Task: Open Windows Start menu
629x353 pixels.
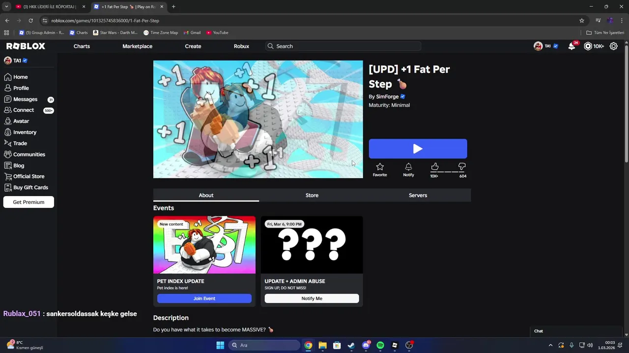Action: 220,345
